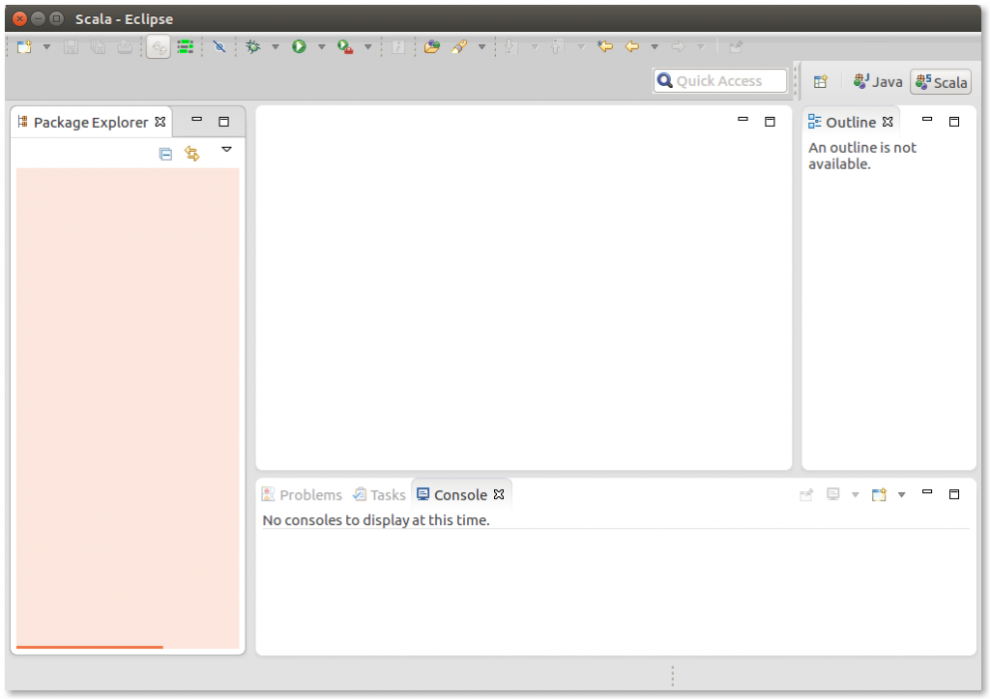The width and height of the screenshot is (990, 699).
Task: Open the Debug dropdown arrow
Action: [x=276, y=46]
